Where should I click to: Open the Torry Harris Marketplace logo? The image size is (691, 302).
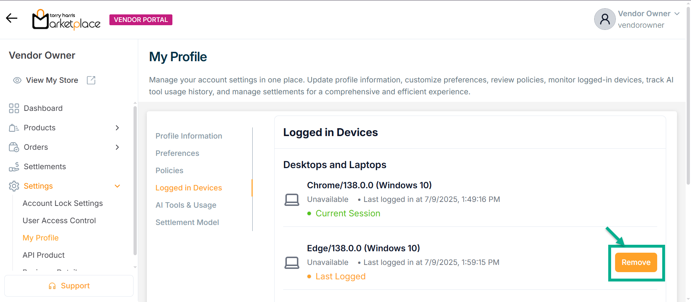[66, 19]
